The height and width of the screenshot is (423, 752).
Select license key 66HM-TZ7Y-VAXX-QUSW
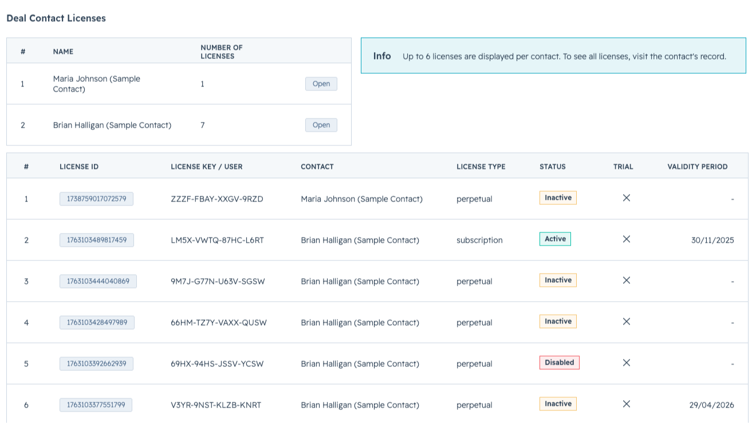pyautogui.click(x=219, y=322)
